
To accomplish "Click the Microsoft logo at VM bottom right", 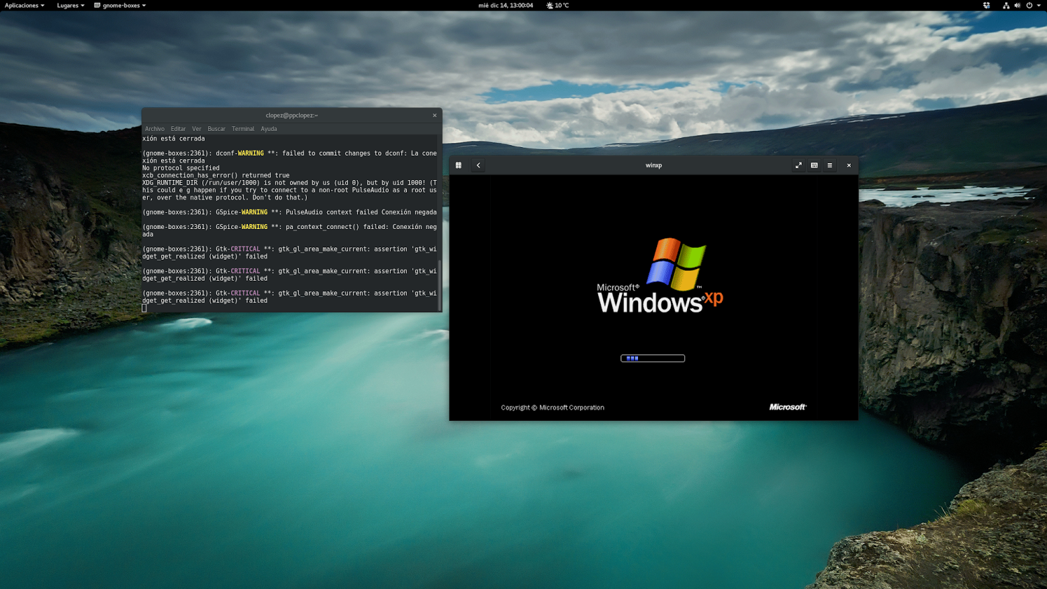I will coord(788,407).
